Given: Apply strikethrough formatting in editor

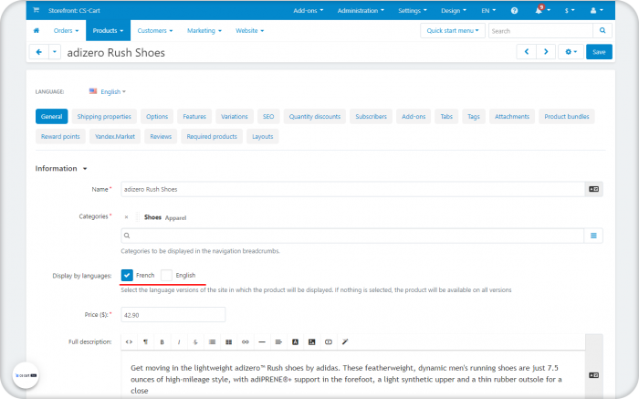Looking at the screenshot, I should [x=195, y=342].
